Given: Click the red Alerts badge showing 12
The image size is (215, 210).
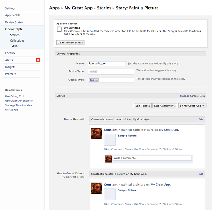Looking at the screenshot, I should tap(38, 60).
